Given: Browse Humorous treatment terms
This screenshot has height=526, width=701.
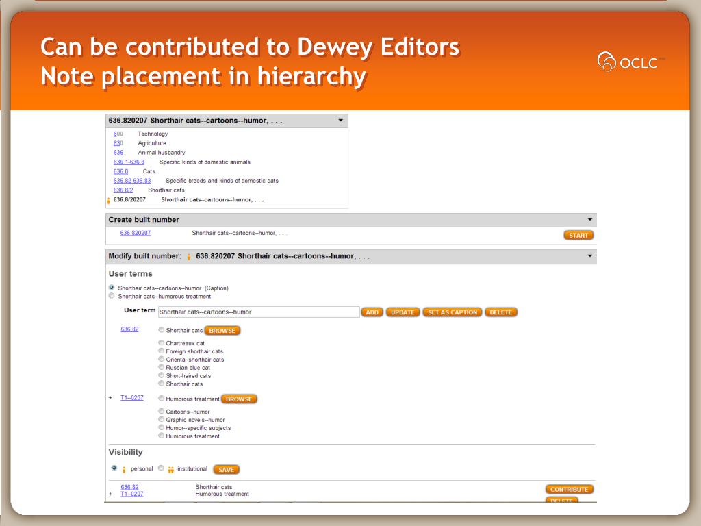Looking at the screenshot, I should pyautogui.click(x=239, y=399).
